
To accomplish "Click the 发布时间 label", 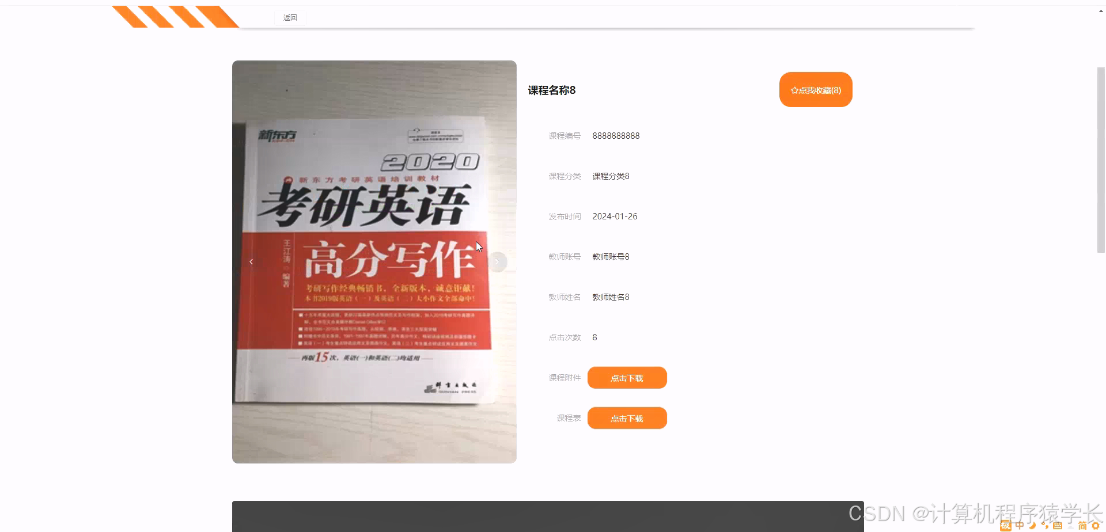I will pyautogui.click(x=565, y=216).
